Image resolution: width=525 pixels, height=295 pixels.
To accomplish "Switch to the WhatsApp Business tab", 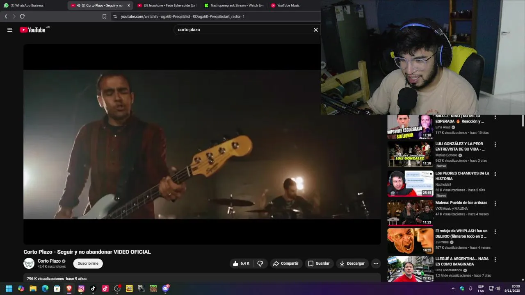I will click(34, 5).
